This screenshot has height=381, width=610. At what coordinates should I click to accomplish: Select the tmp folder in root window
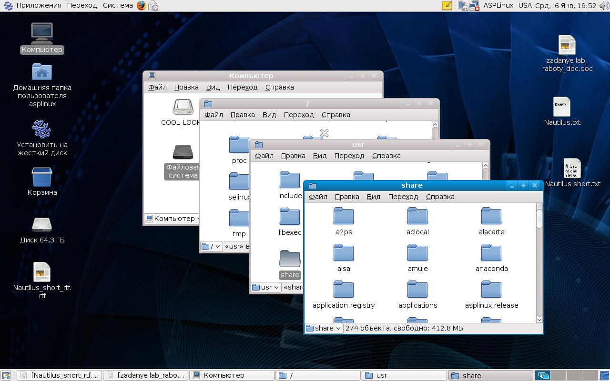[x=239, y=223]
